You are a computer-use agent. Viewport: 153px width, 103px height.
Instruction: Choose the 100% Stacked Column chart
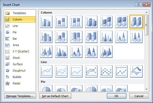click(x=76, y=22)
